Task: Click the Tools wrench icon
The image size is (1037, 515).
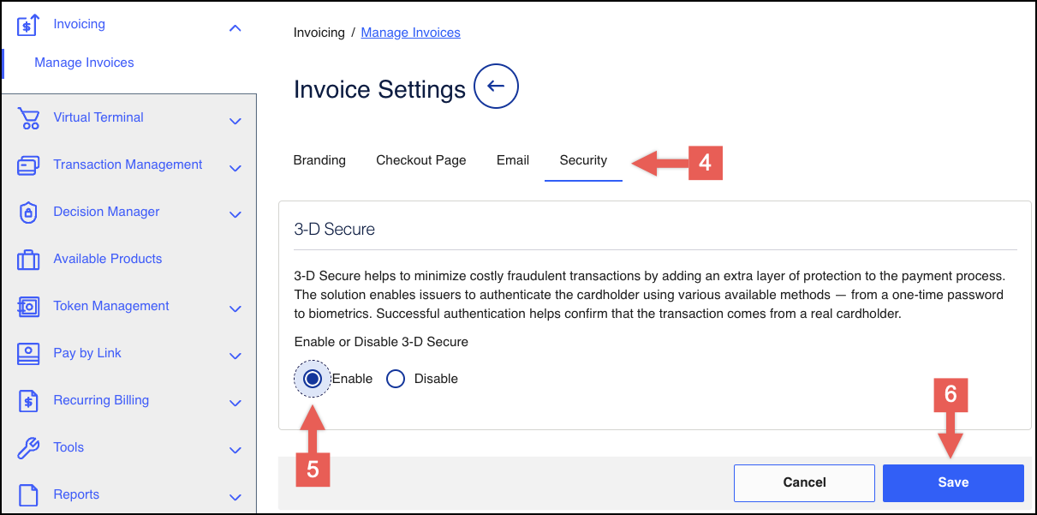Action: coord(28,448)
